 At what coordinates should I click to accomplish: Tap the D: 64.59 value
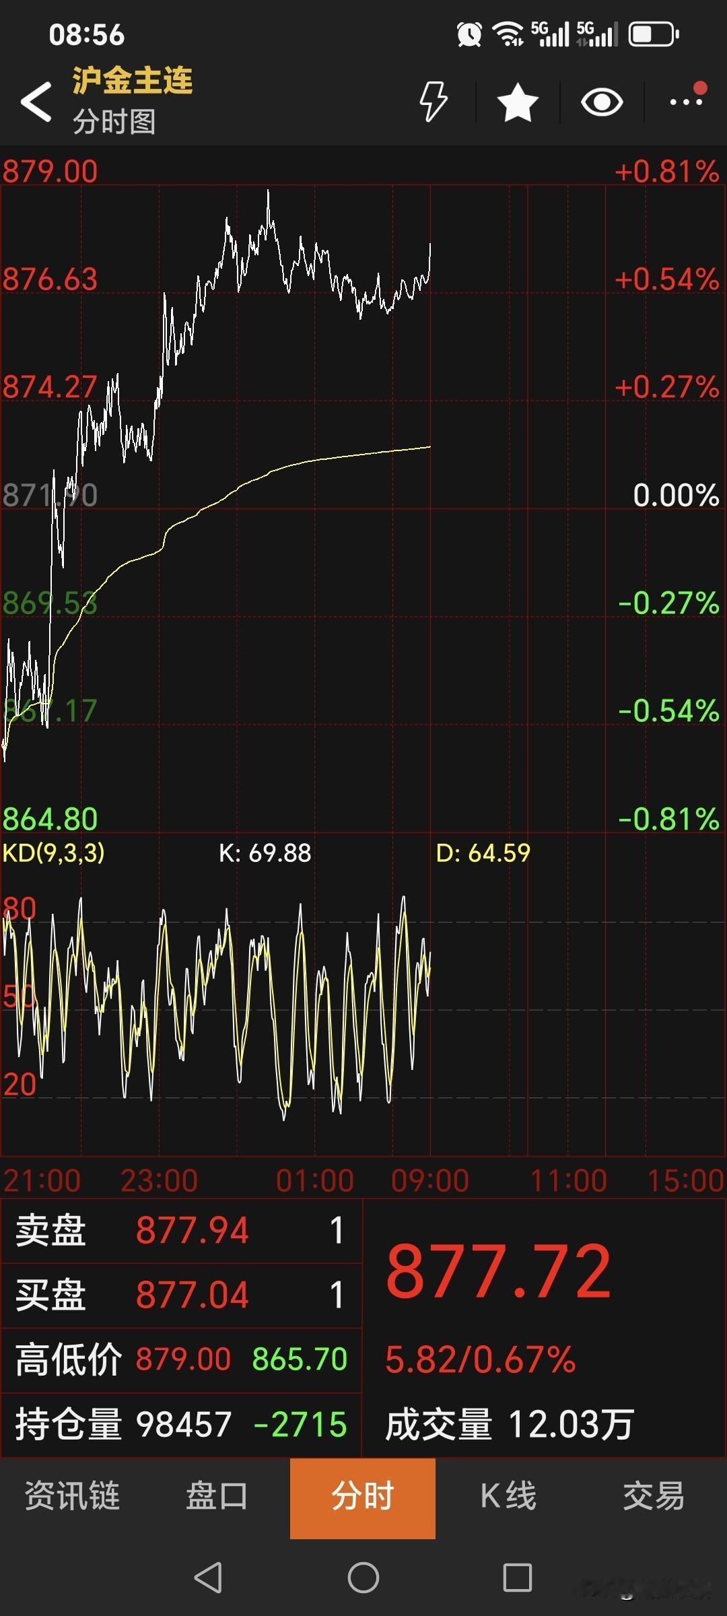(x=483, y=853)
